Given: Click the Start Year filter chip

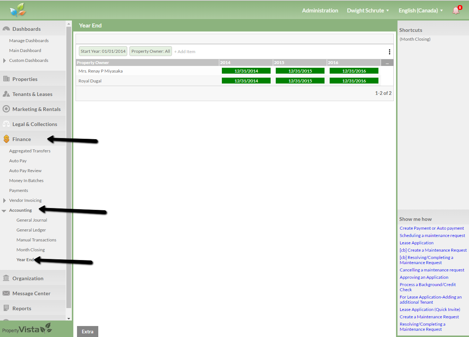Looking at the screenshot, I should tap(103, 51).
